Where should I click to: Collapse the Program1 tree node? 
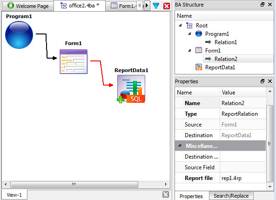(x=189, y=33)
